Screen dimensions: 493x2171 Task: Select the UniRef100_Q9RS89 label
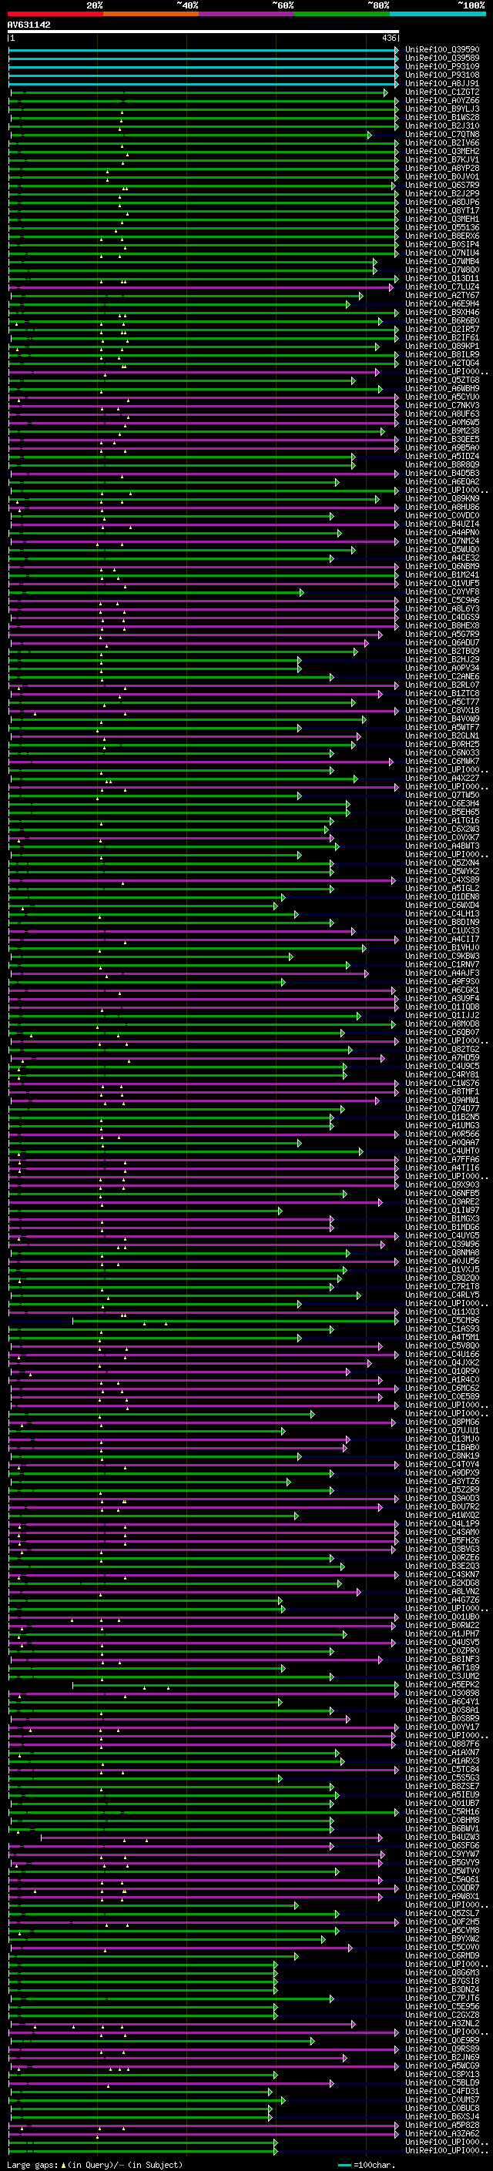click(442, 2049)
